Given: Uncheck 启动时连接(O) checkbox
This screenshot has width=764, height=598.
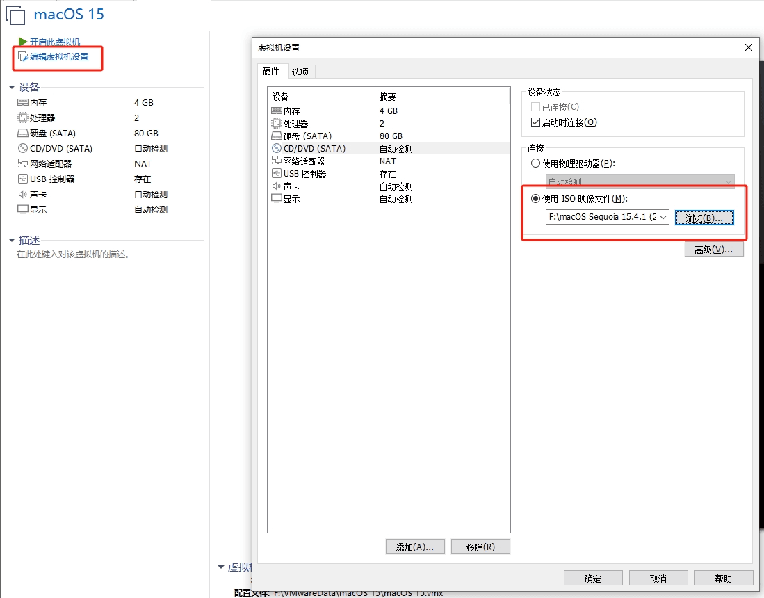Looking at the screenshot, I should point(535,122).
